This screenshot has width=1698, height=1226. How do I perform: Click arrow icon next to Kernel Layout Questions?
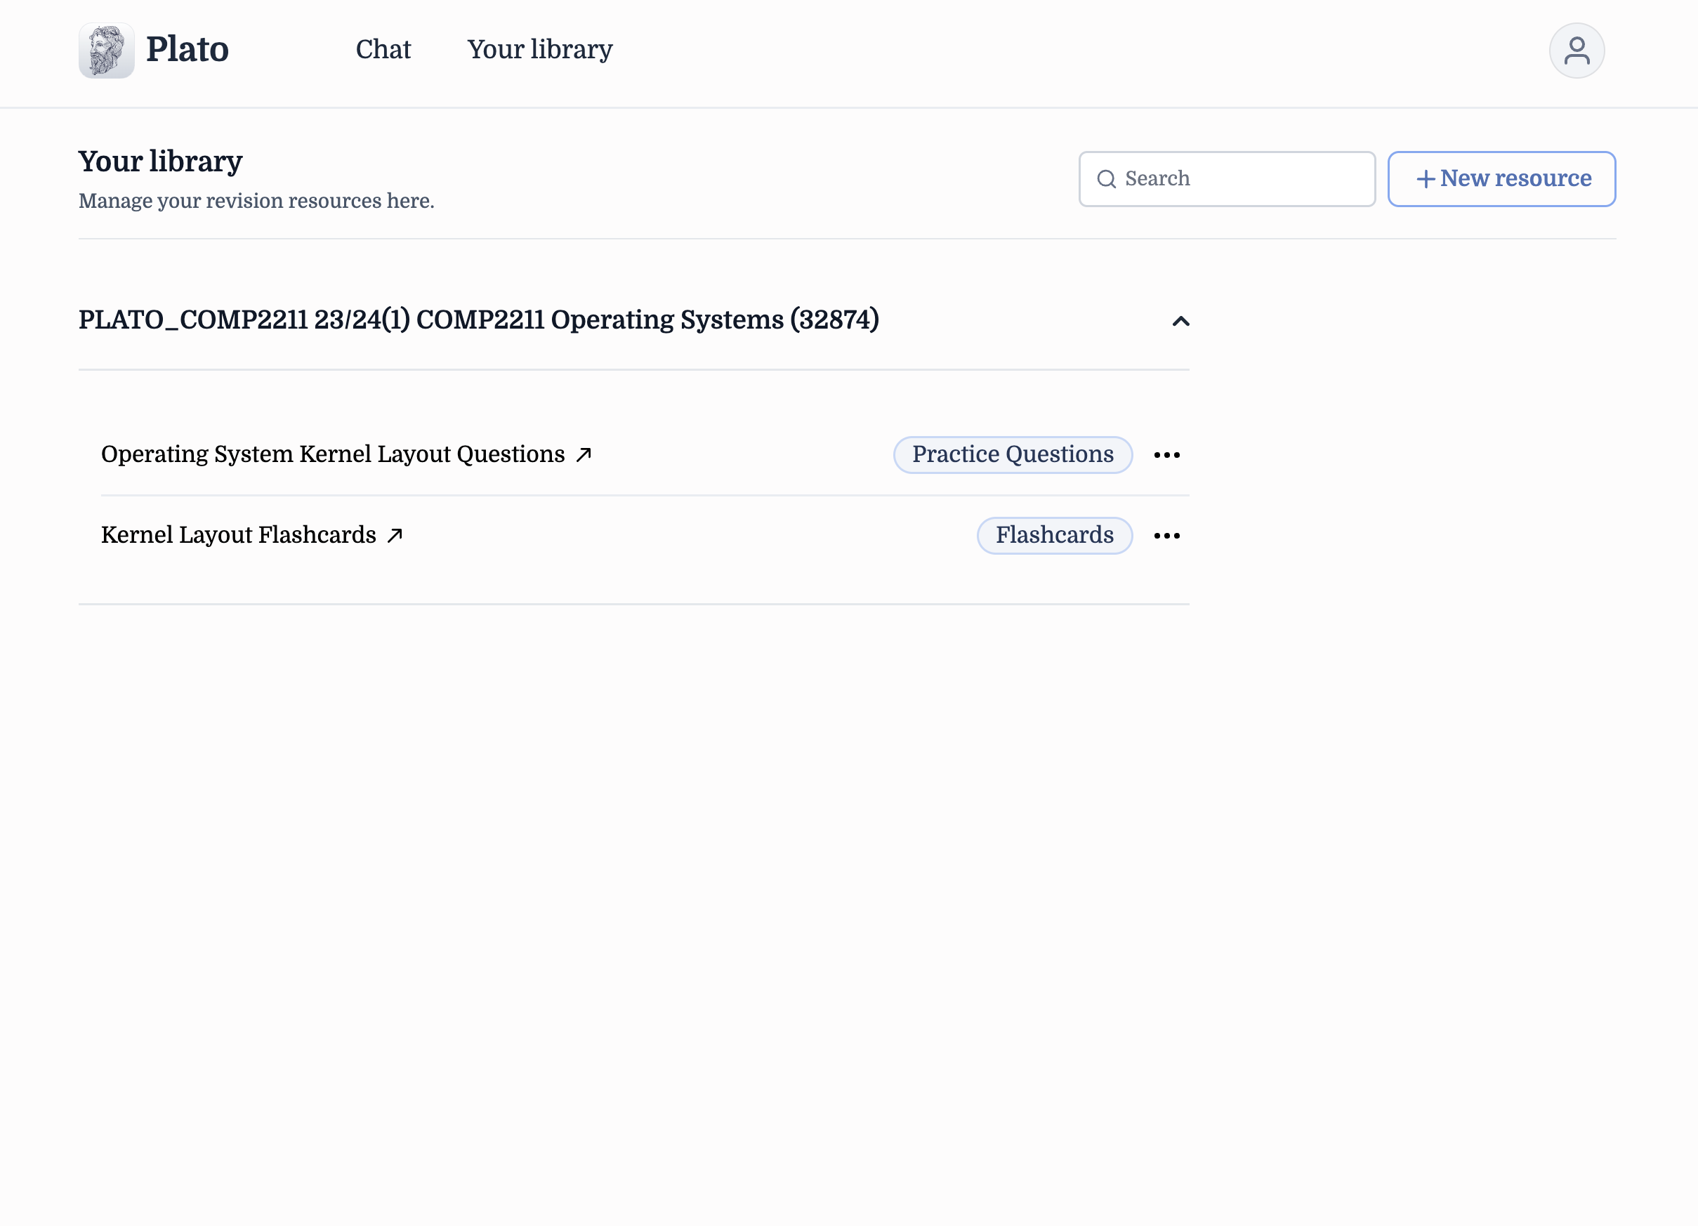[584, 454]
